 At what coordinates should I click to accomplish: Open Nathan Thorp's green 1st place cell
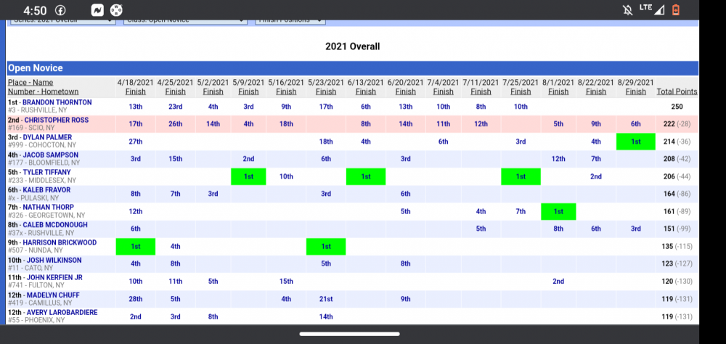(558, 212)
